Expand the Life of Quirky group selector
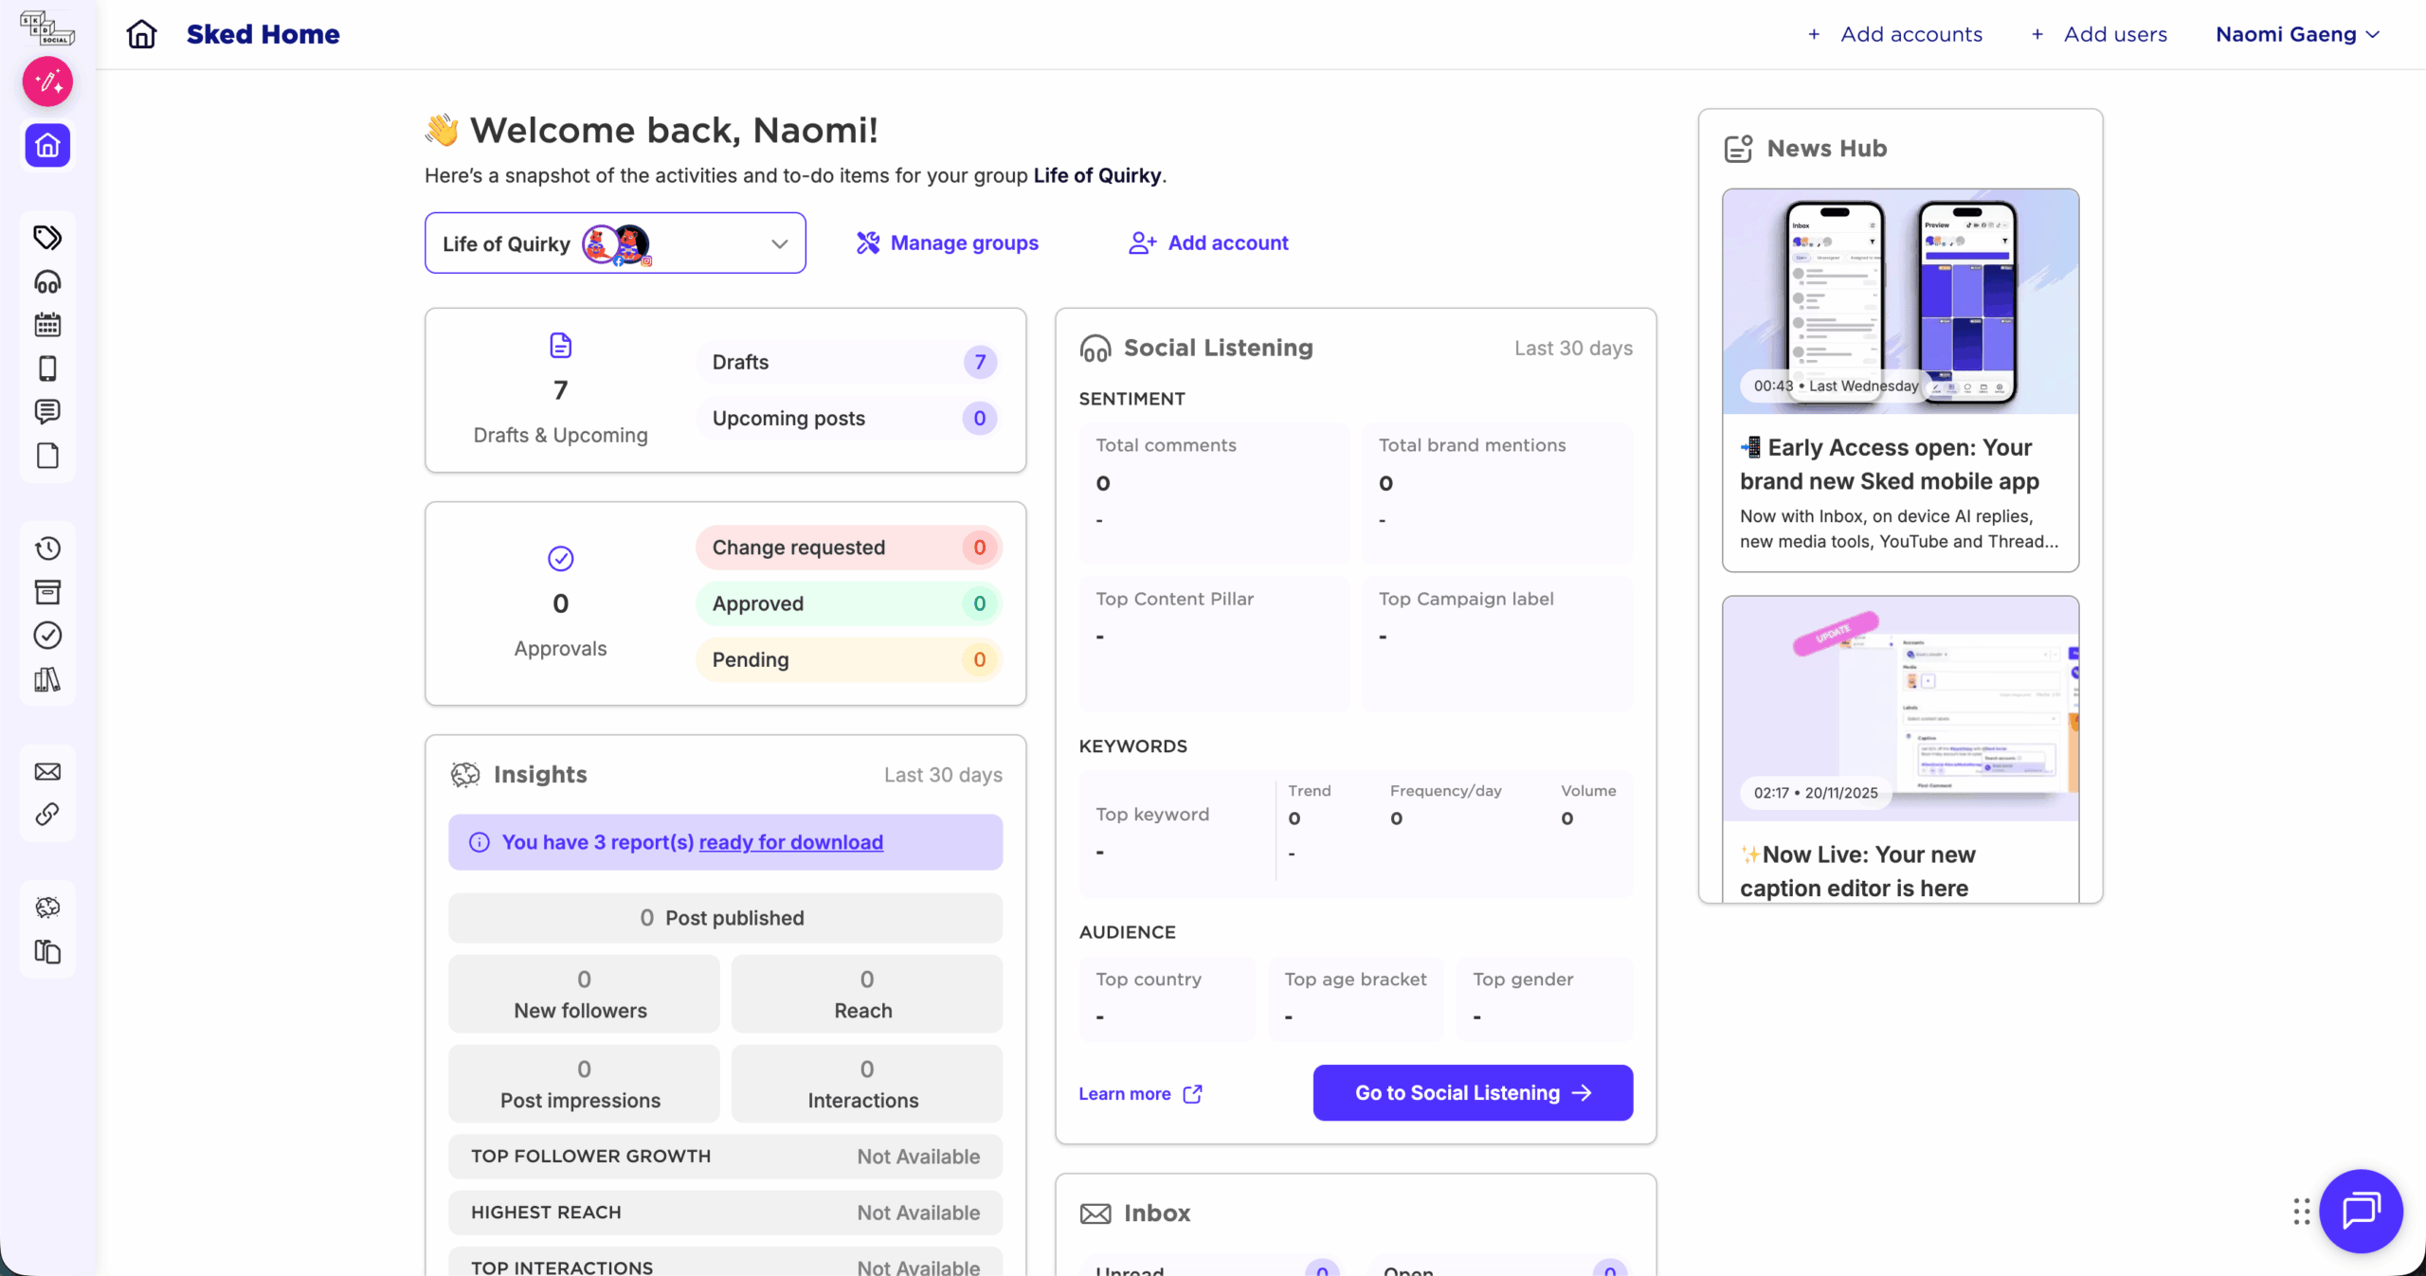 pyautogui.click(x=779, y=243)
